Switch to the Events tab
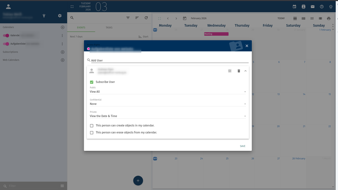Image resolution: width=338 pixels, height=190 pixels. [81, 27]
